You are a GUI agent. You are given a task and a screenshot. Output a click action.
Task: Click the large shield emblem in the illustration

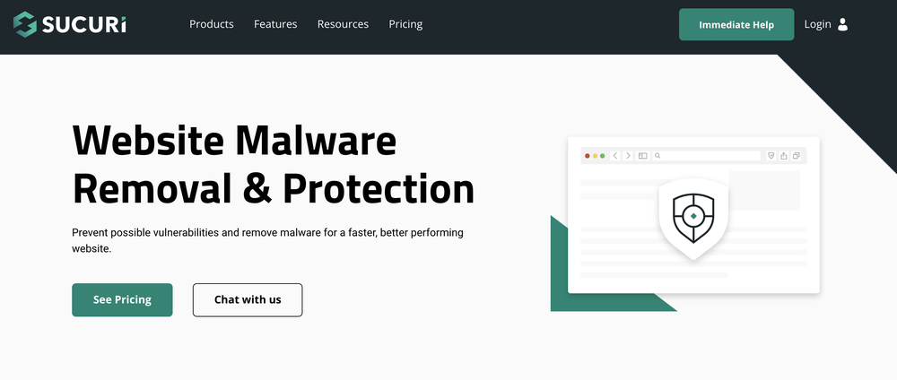[x=692, y=216]
